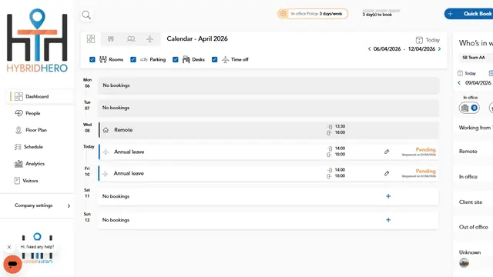The width and height of the screenshot is (493, 277).
Task: Expand Company settings menu
Action: tap(42, 205)
